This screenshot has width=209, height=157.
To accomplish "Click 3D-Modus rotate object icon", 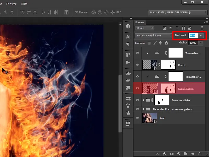I will click(94, 12).
